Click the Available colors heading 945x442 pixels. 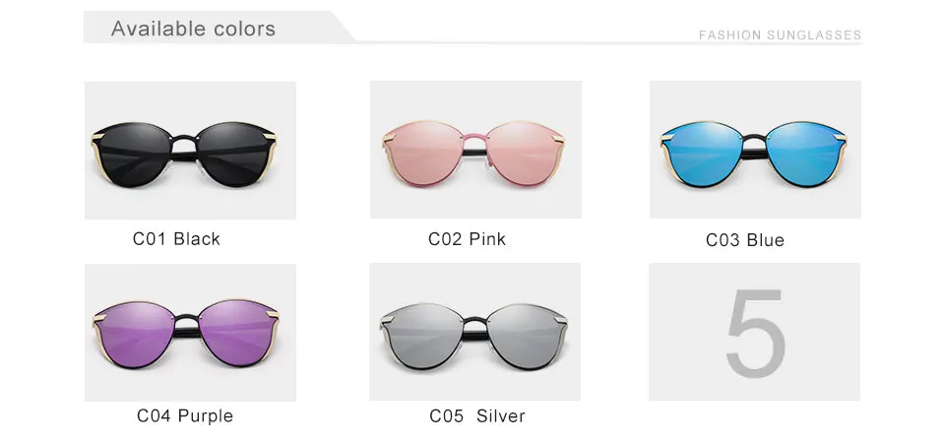coord(194,29)
